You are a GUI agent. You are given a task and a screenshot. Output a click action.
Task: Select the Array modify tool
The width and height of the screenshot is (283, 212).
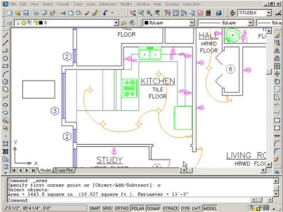(x=277, y=66)
